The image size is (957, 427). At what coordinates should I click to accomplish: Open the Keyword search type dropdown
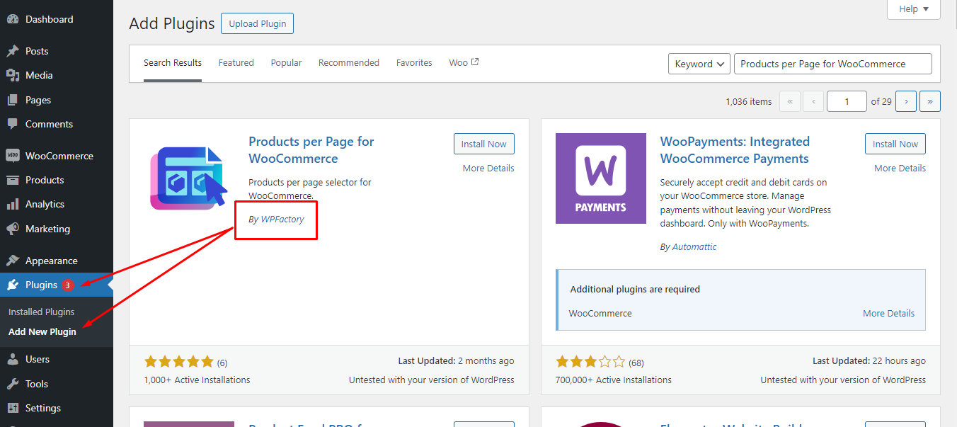[x=699, y=64]
